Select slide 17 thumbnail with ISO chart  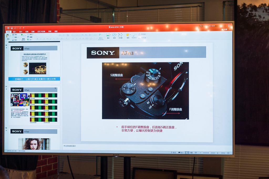pos(34,106)
